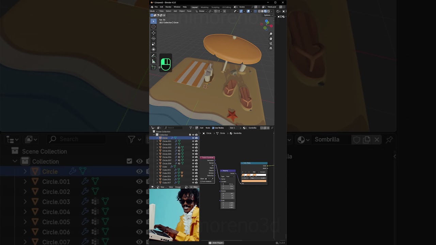Open the Mapping node Type Point dropdown
Image resolution: width=436 pixels, height=245 pixels.
230,177
